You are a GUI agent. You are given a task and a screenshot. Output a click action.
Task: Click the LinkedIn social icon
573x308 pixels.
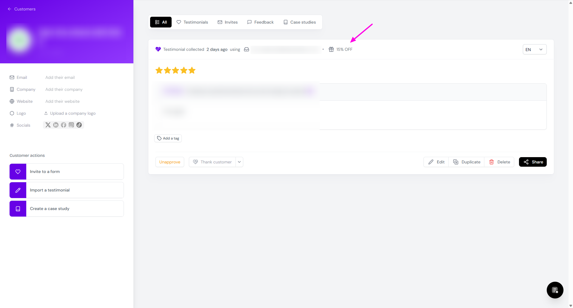click(56, 125)
